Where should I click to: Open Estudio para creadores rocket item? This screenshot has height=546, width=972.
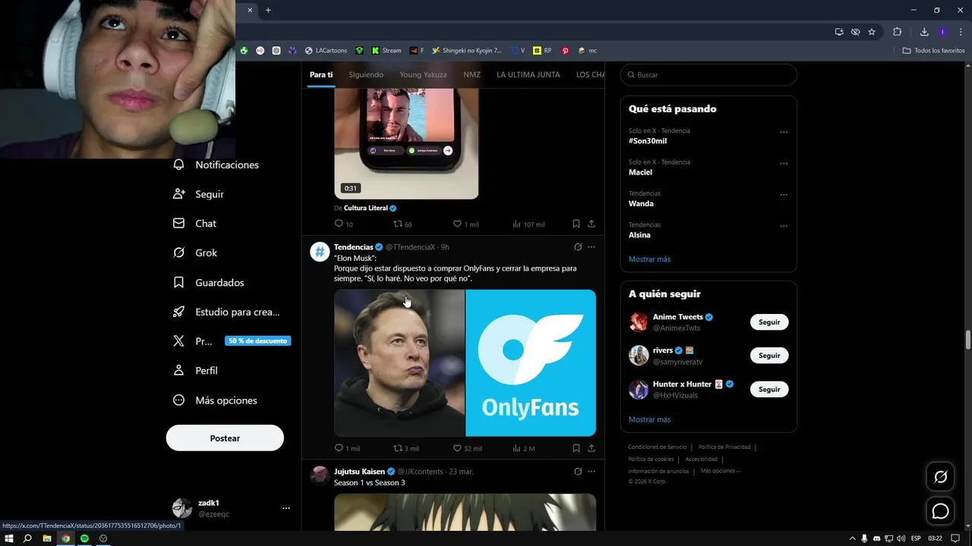coord(226,312)
